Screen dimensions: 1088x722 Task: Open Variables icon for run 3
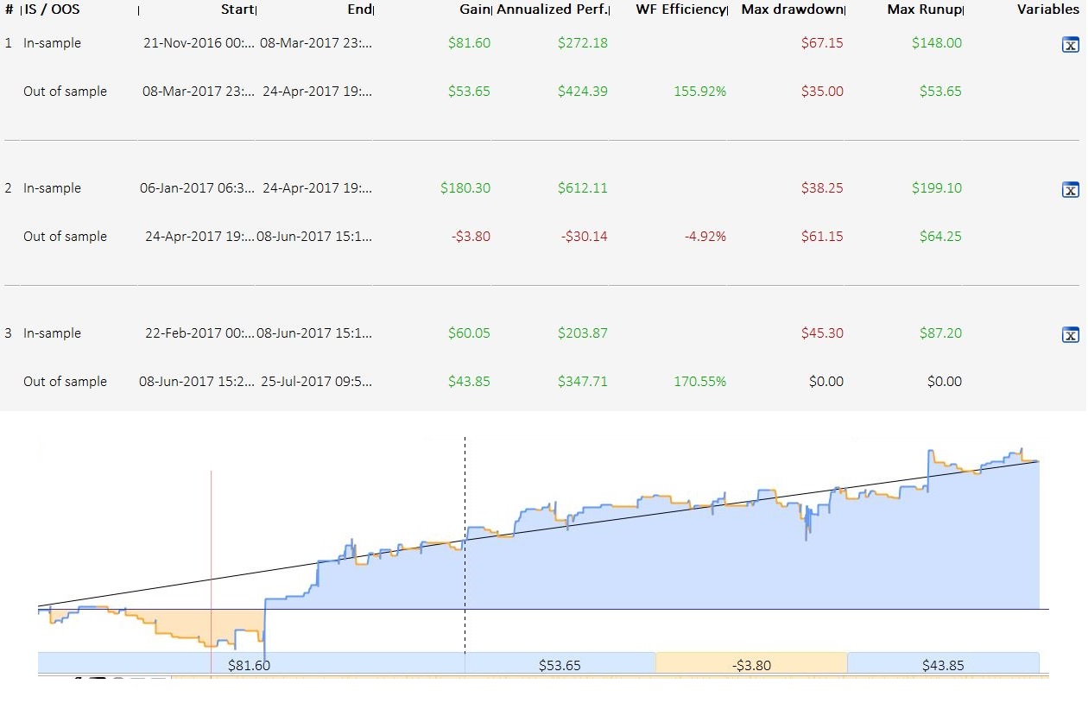[x=1070, y=336]
